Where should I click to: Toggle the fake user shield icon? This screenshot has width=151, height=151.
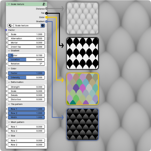(43, 26)
